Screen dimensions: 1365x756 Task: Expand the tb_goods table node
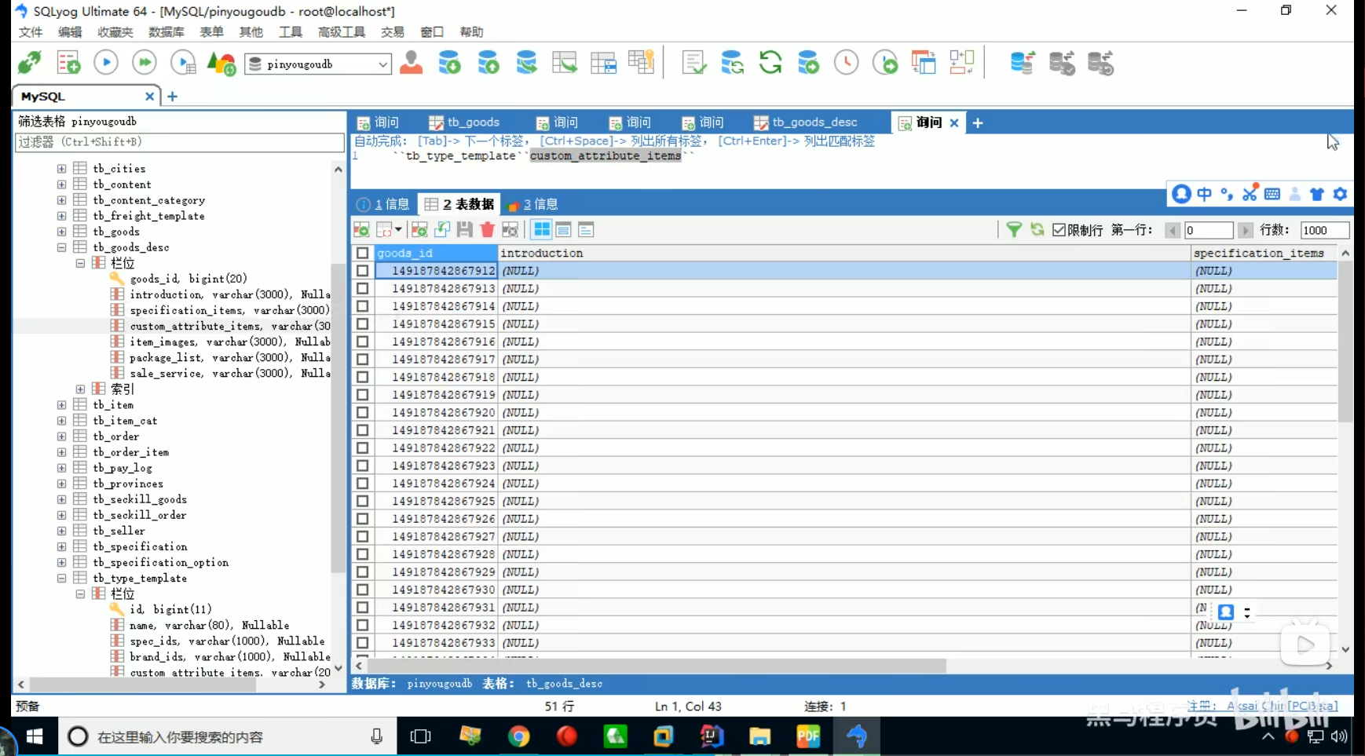61,232
